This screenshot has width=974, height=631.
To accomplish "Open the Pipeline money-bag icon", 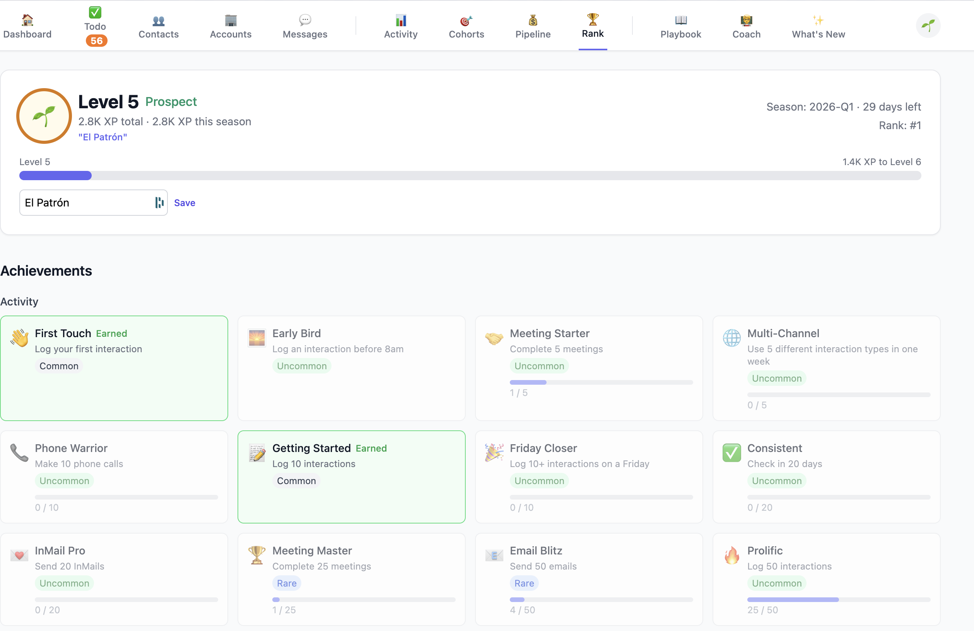I will (532, 19).
